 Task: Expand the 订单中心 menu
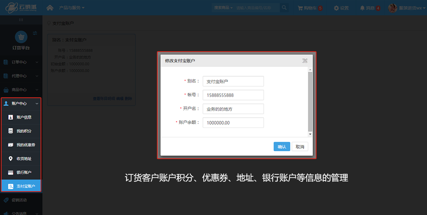tap(21, 62)
